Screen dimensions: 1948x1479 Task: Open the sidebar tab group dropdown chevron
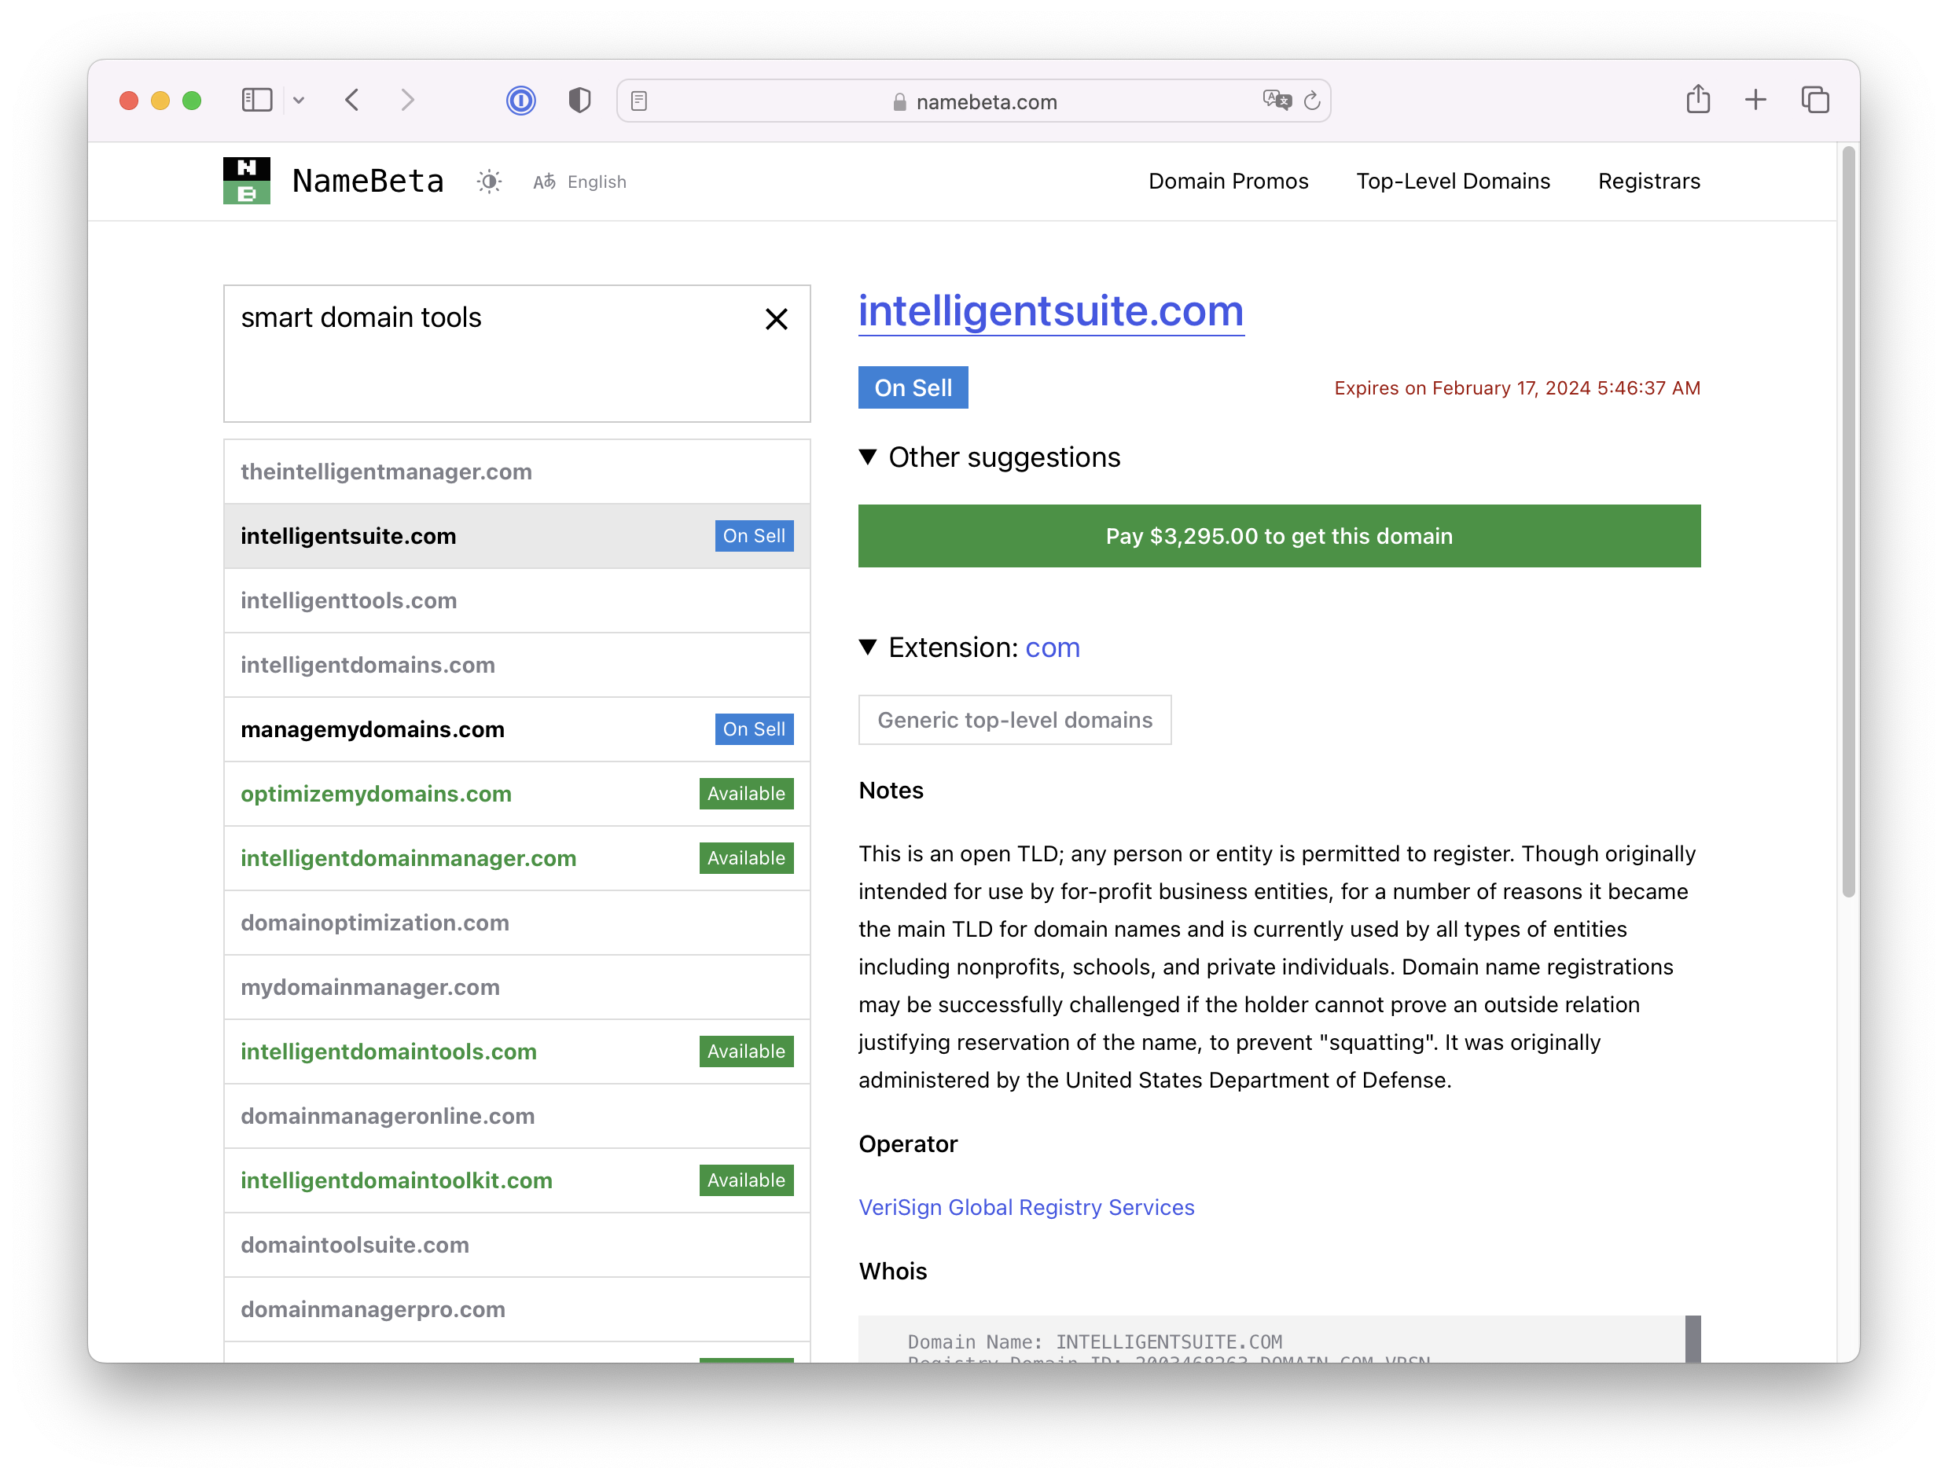coord(300,101)
